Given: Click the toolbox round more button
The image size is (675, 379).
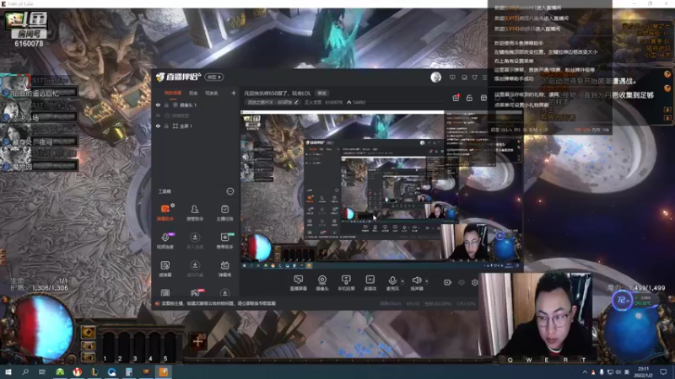Looking at the screenshot, I should tap(229, 191).
